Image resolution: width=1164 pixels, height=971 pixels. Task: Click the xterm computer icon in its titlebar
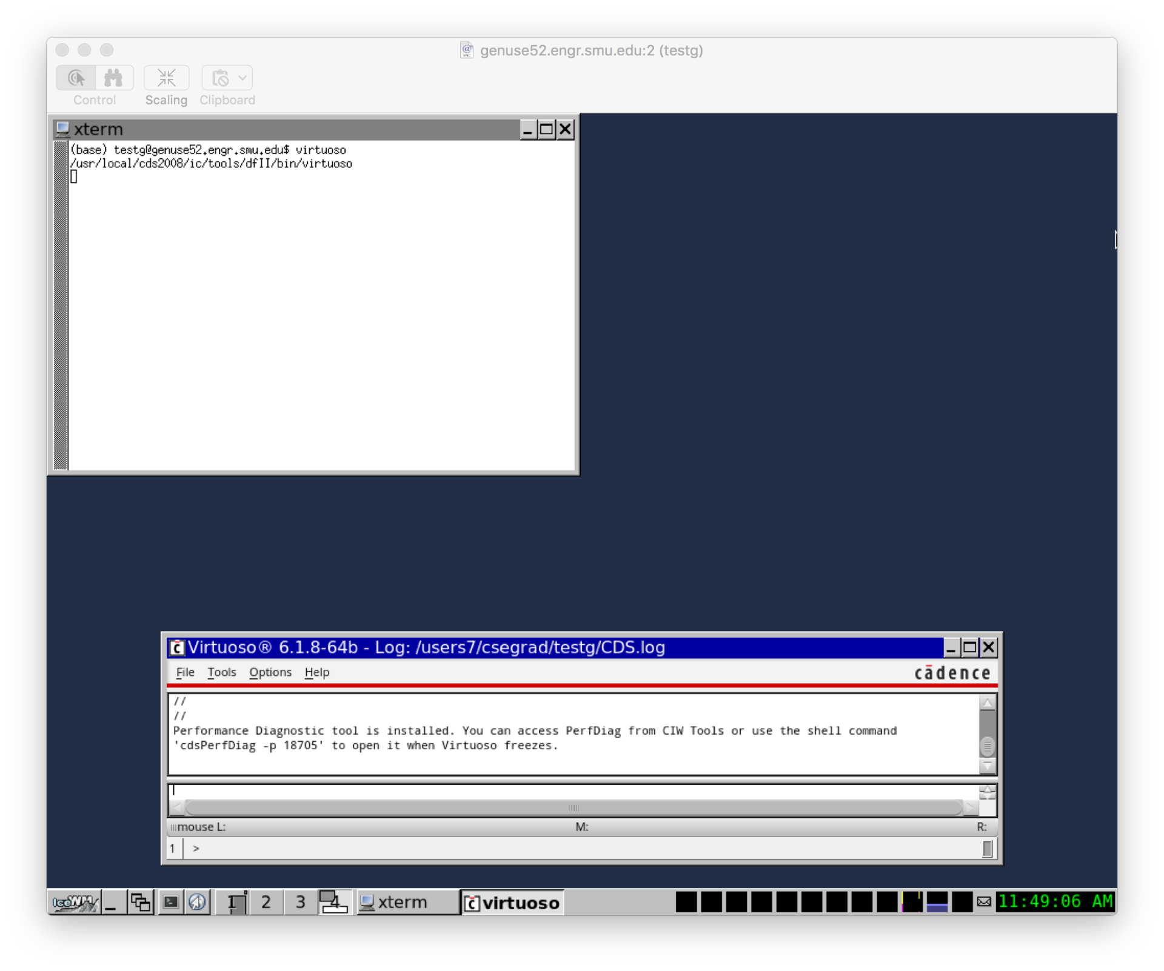pos(63,128)
